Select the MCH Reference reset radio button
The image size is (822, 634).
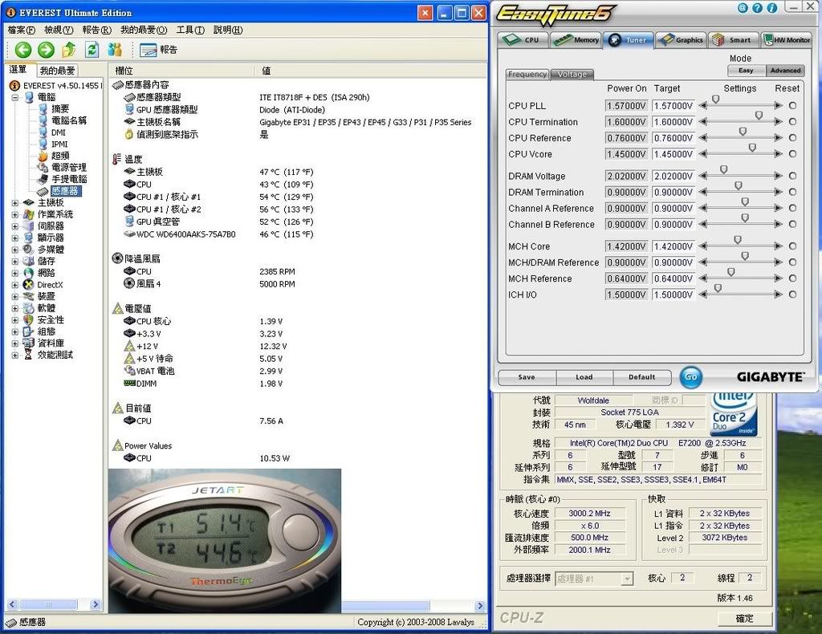point(792,278)
